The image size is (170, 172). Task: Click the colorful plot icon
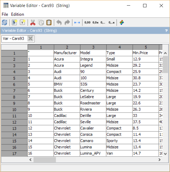(122, 23)
